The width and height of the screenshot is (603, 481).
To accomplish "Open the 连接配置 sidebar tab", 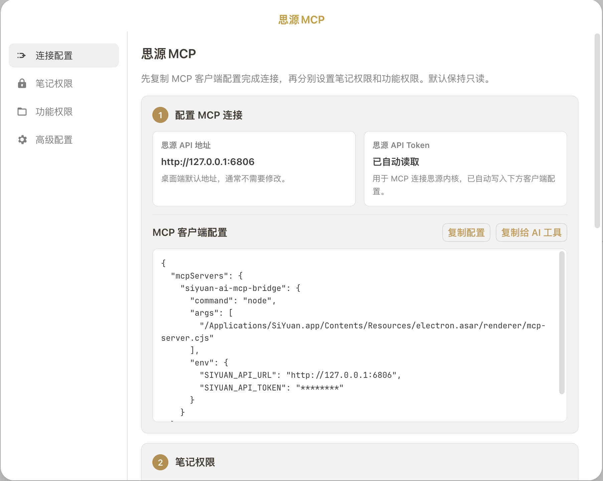I will [64, 55].
